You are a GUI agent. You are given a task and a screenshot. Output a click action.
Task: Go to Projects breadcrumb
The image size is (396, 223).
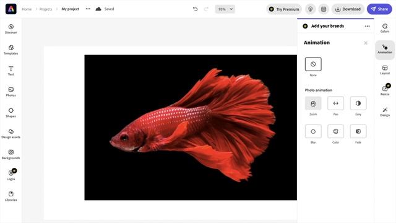[46, 9]
